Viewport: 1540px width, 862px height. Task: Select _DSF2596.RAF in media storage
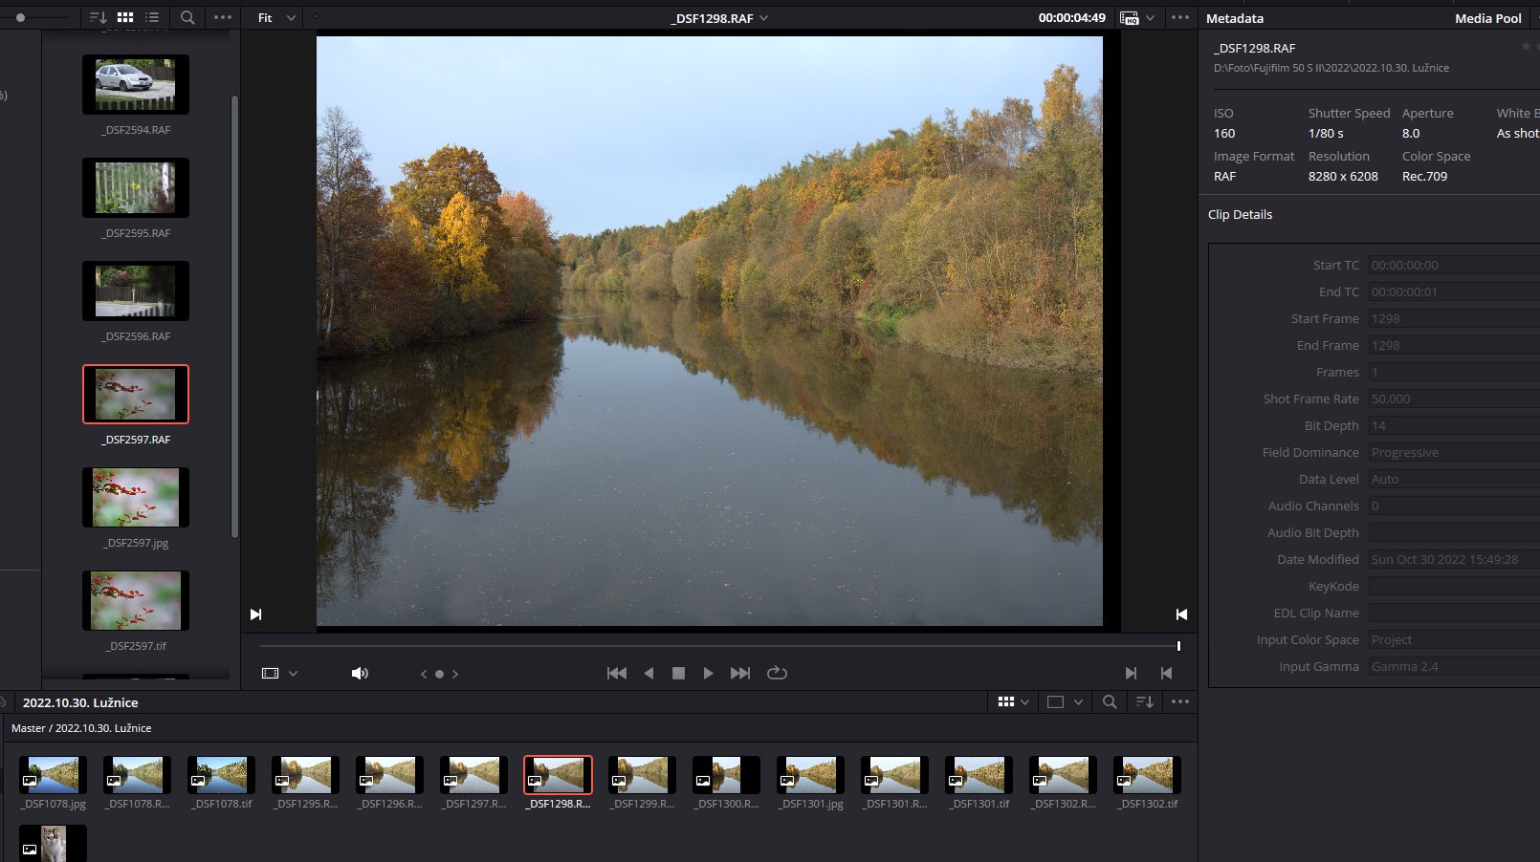tap(136, 291)
